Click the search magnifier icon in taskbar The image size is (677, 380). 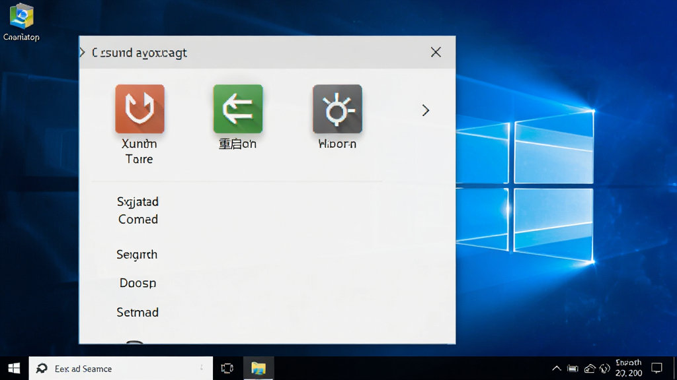[42, 368]
